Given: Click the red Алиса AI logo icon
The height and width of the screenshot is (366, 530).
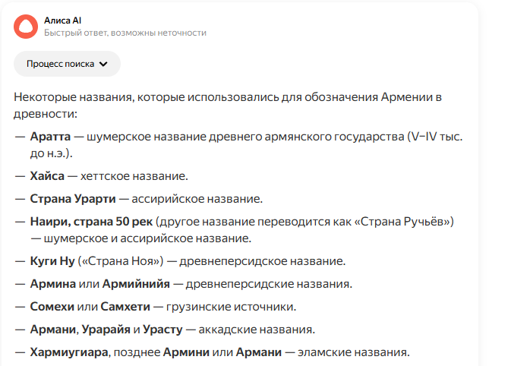Looking at the screenshot, I should [26, 27].
